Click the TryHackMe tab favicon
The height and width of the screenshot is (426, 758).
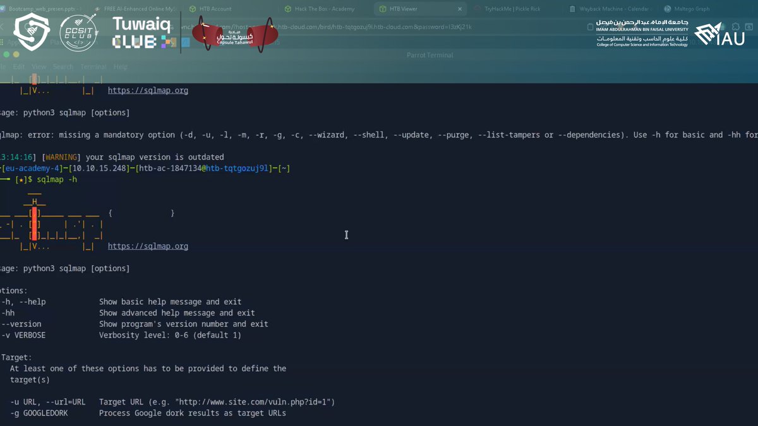point(478,8)
